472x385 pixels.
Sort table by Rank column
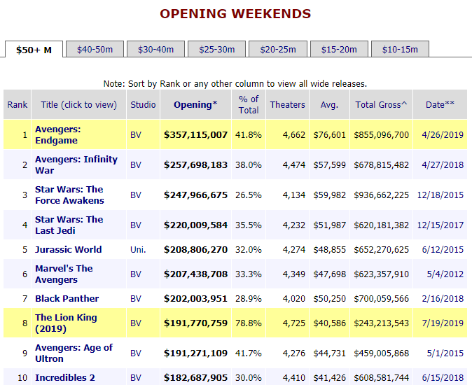[x=18, y=105]
